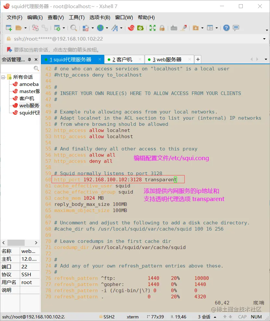Open the dropdown next to Open Session folder
Viewport: 270px width, 321px height.
(25, 28)
